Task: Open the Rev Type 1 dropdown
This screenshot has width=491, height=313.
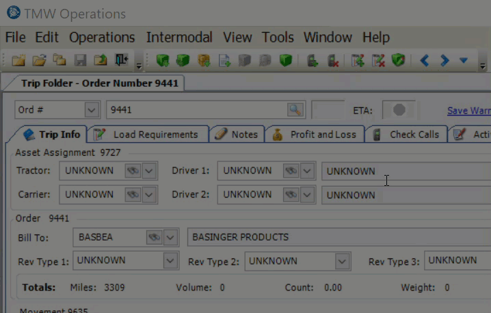Action: (170, 260)
